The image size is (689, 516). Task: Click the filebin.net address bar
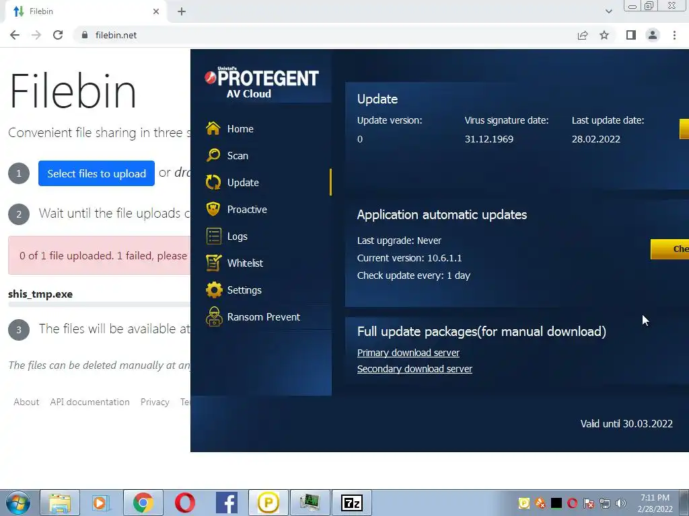(325, 35)
